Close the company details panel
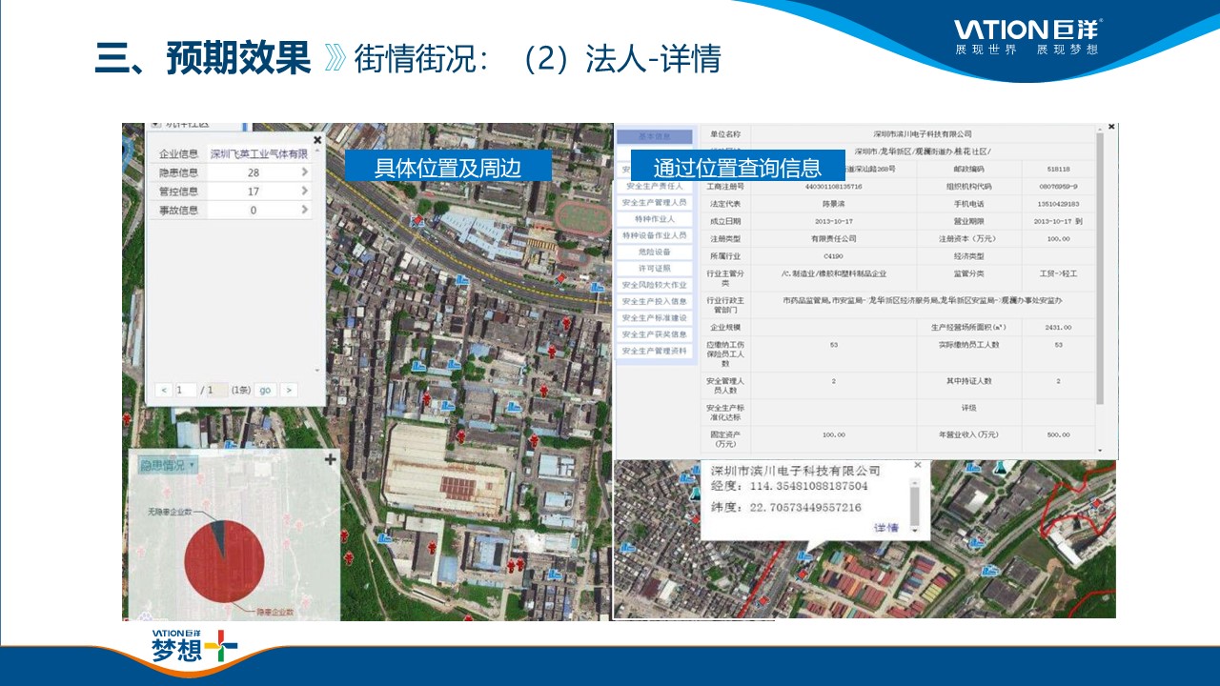The image size is (1220, 686). [1110, 127]
